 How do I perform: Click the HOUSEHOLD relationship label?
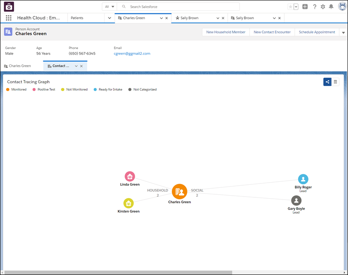(x=158, y=190)
